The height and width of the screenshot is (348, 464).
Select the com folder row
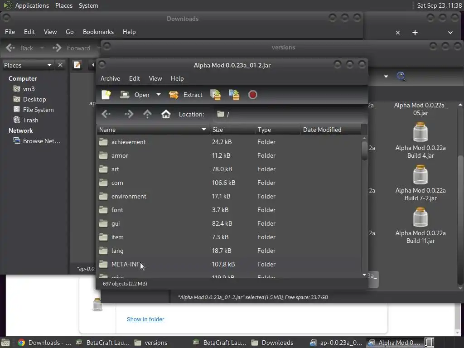click(229, 183)
